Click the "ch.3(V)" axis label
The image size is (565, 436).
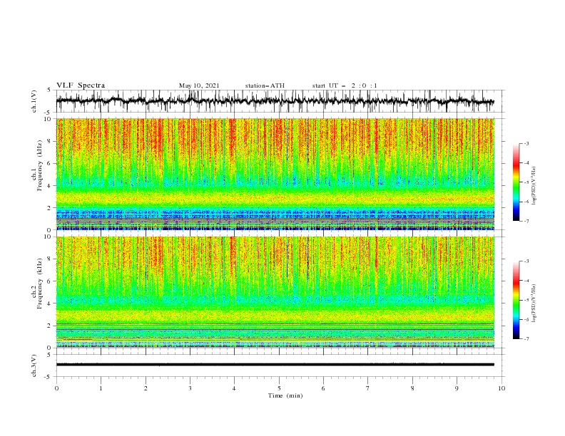[x=34, y=365]
